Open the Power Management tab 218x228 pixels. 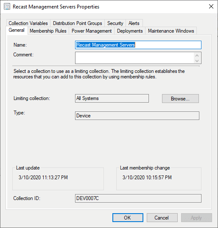(x=92, y=31)
